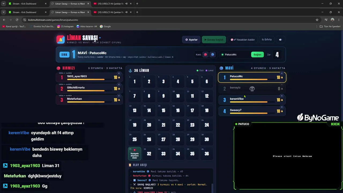Open Adsız tasarım A4 bookmark
Image resolution: width=343 pixels, height=193 pixels.
[x=87, y=27]
